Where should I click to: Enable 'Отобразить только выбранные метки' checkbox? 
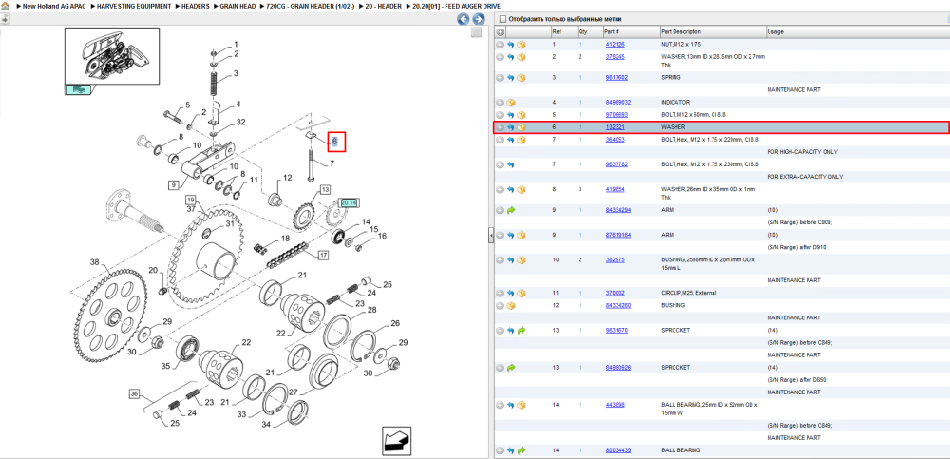(x=501, y=19)
